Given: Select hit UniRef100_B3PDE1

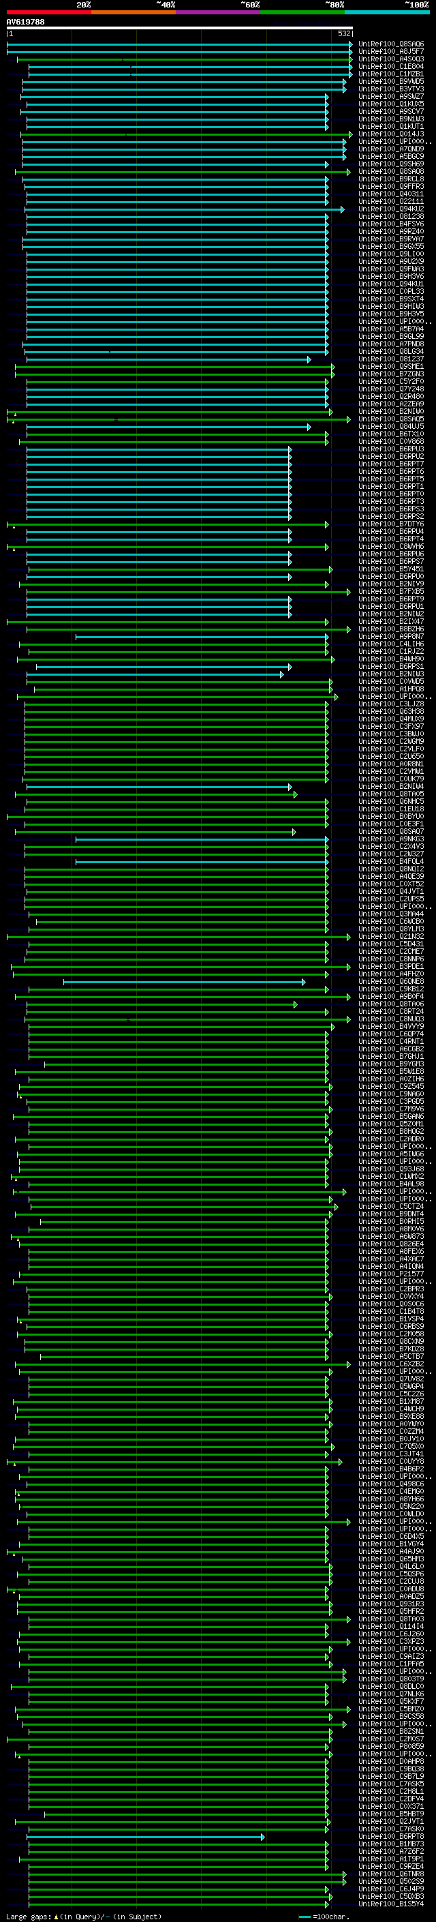Looking at the screenshot, I should point(391,966).
